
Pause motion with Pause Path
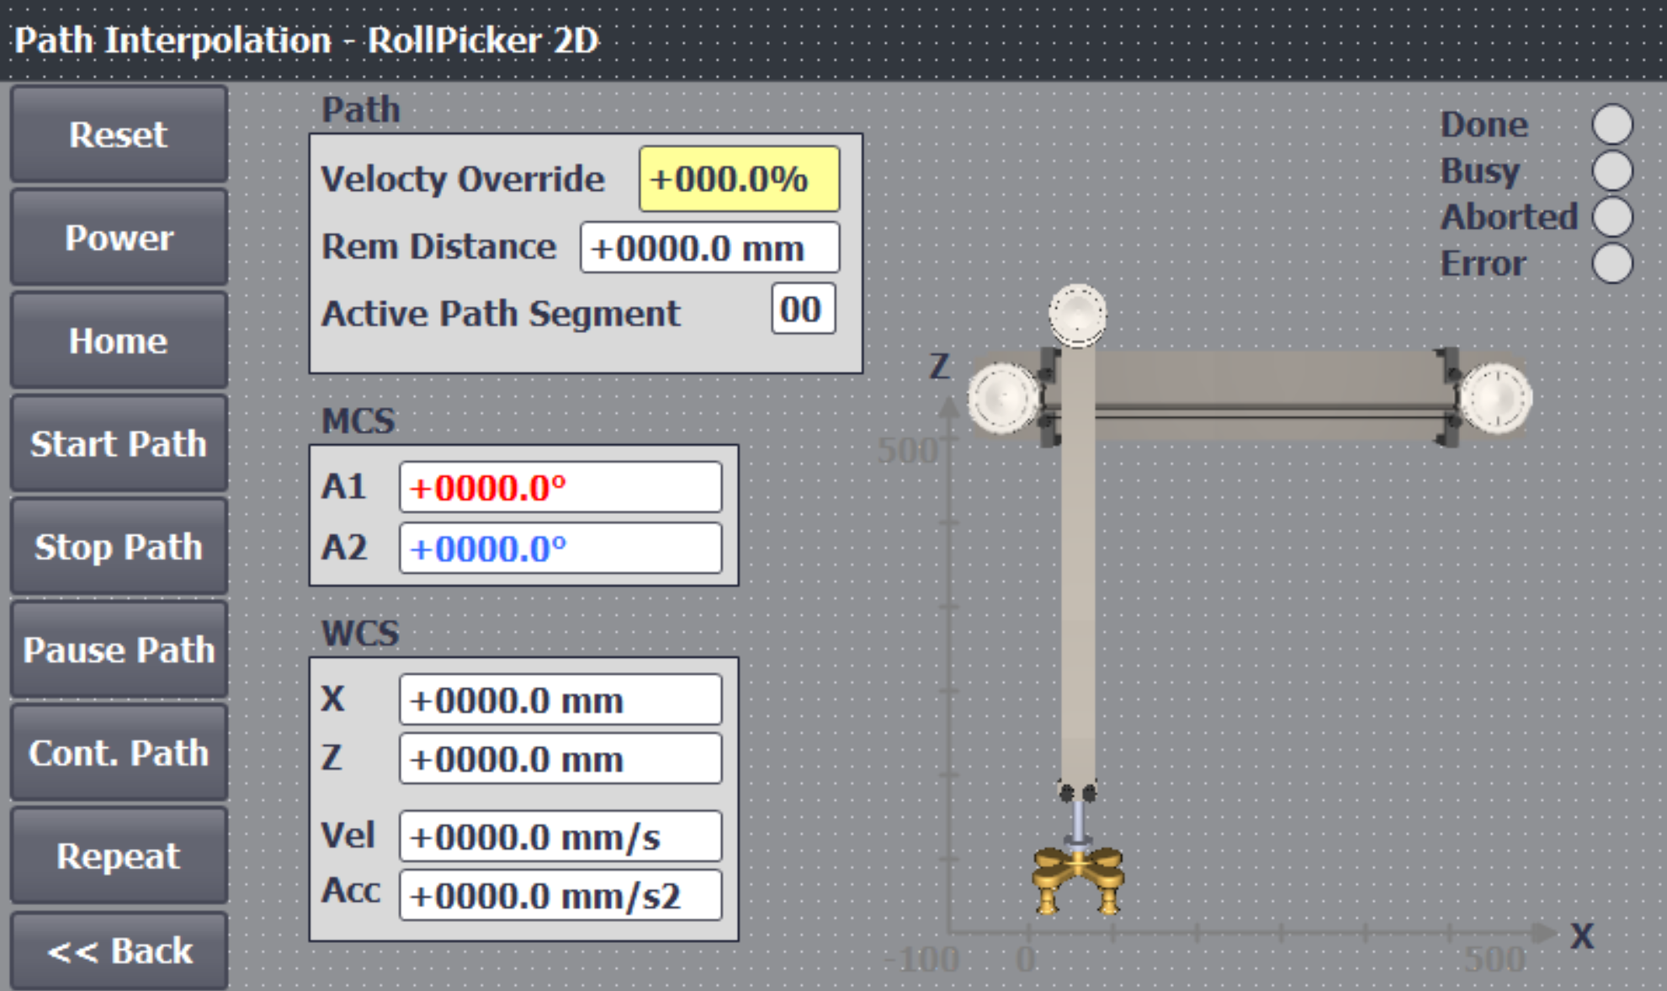coord(119,649)
